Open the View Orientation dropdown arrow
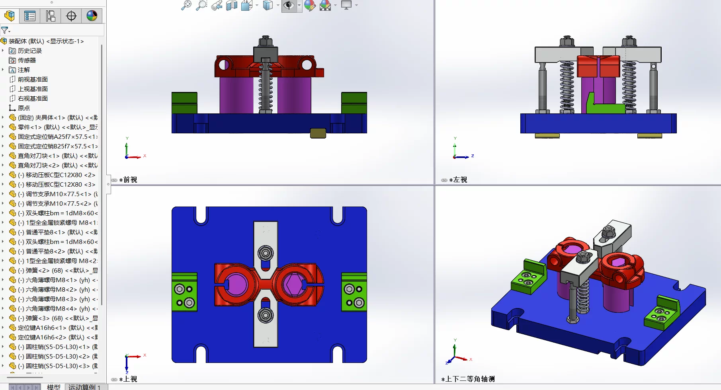Image resolution: width=721 pixels, height=390 pixels. tap(257, 5)
